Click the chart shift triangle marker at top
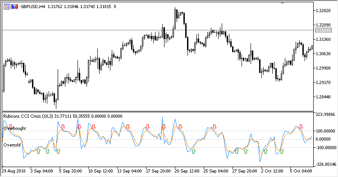The height and width of the screenshot is (177, 338). tap(283, 3)
